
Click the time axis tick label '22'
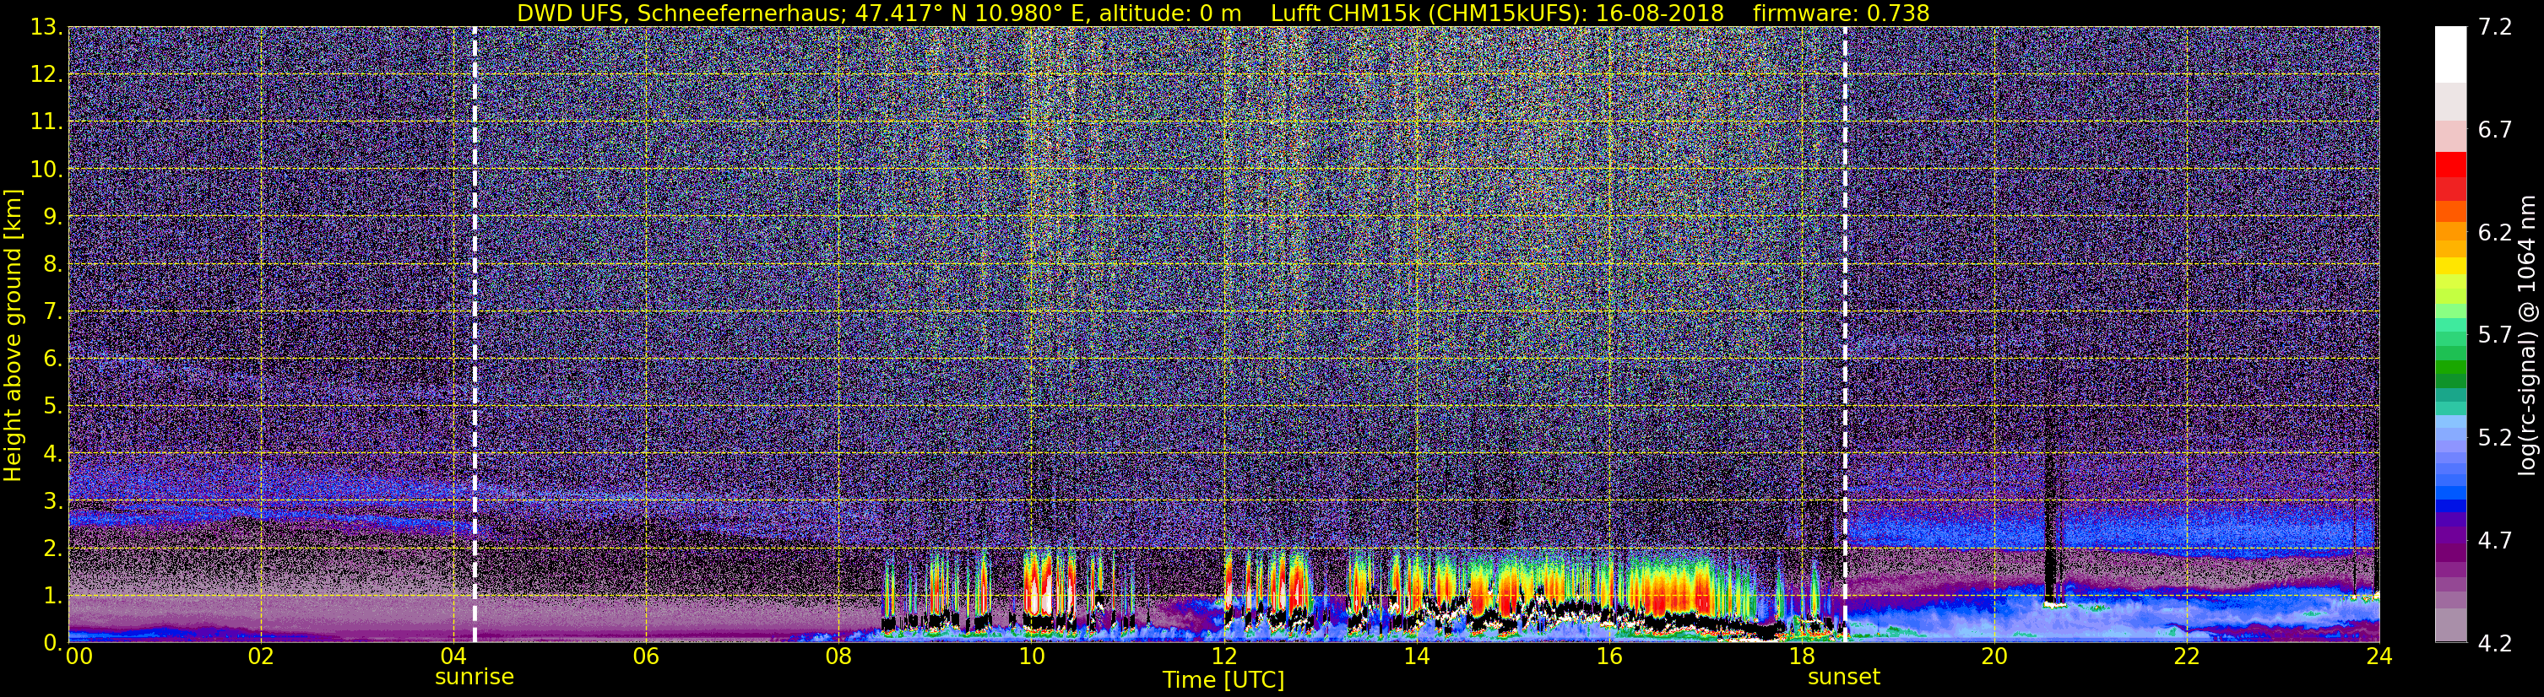point(2187,656)
